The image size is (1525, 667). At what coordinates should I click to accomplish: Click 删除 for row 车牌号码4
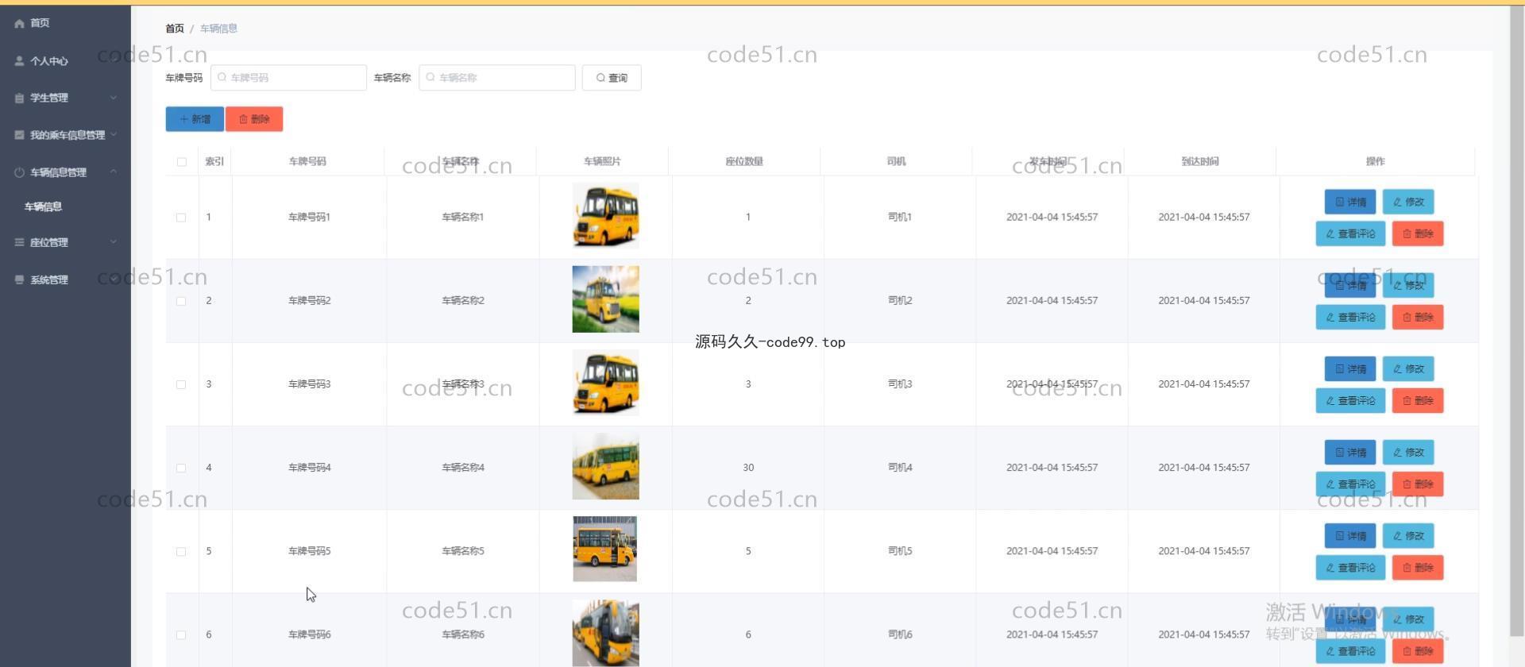[1418, 484]
